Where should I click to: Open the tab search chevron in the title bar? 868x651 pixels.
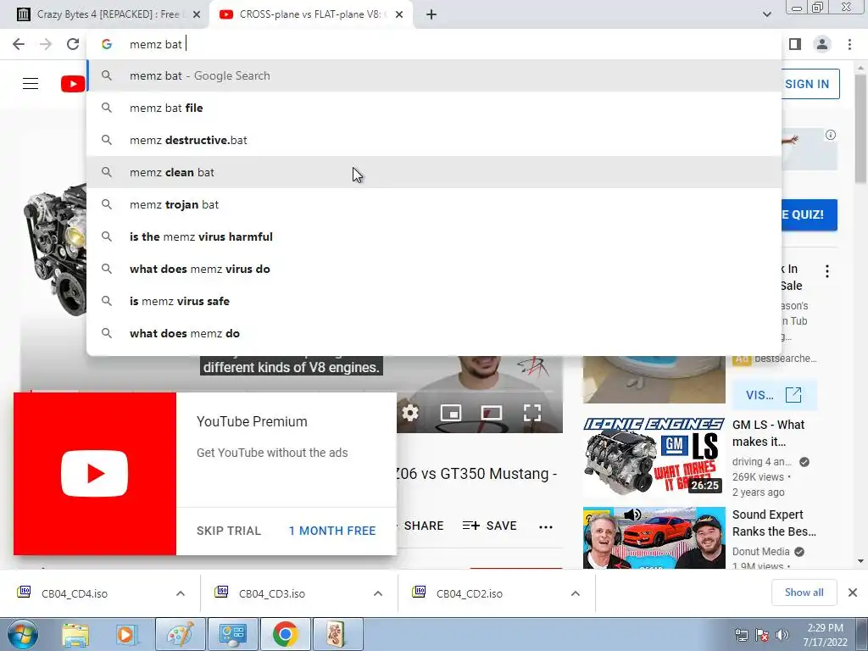click(x=766, y=14)
